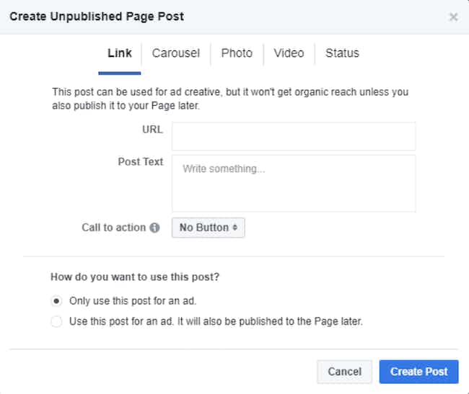Focus the Post Text 'Write something...' box

tap(293, 183)
